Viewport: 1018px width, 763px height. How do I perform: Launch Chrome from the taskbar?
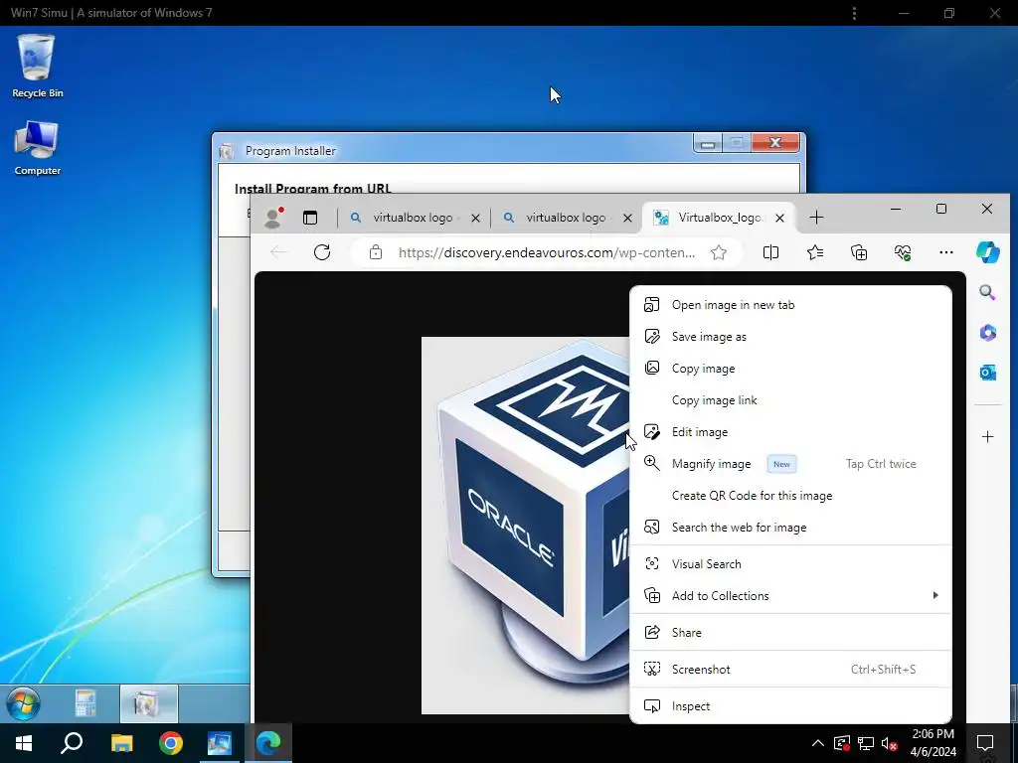click(171, 743)
